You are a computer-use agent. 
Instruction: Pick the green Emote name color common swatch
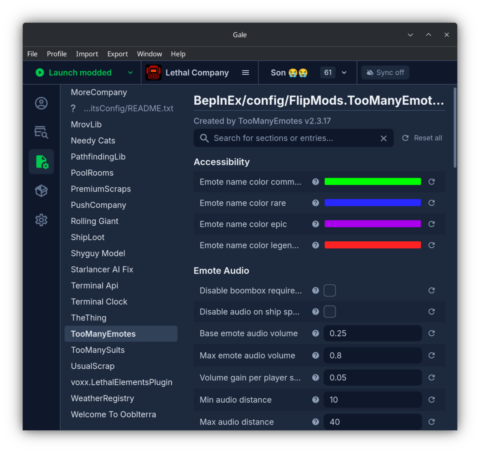point(373,182)
